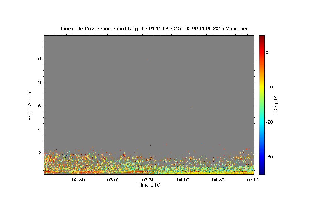314x209 pixels.
Task: Click the colorbar value -30
Action: click(x=270, y=157)
